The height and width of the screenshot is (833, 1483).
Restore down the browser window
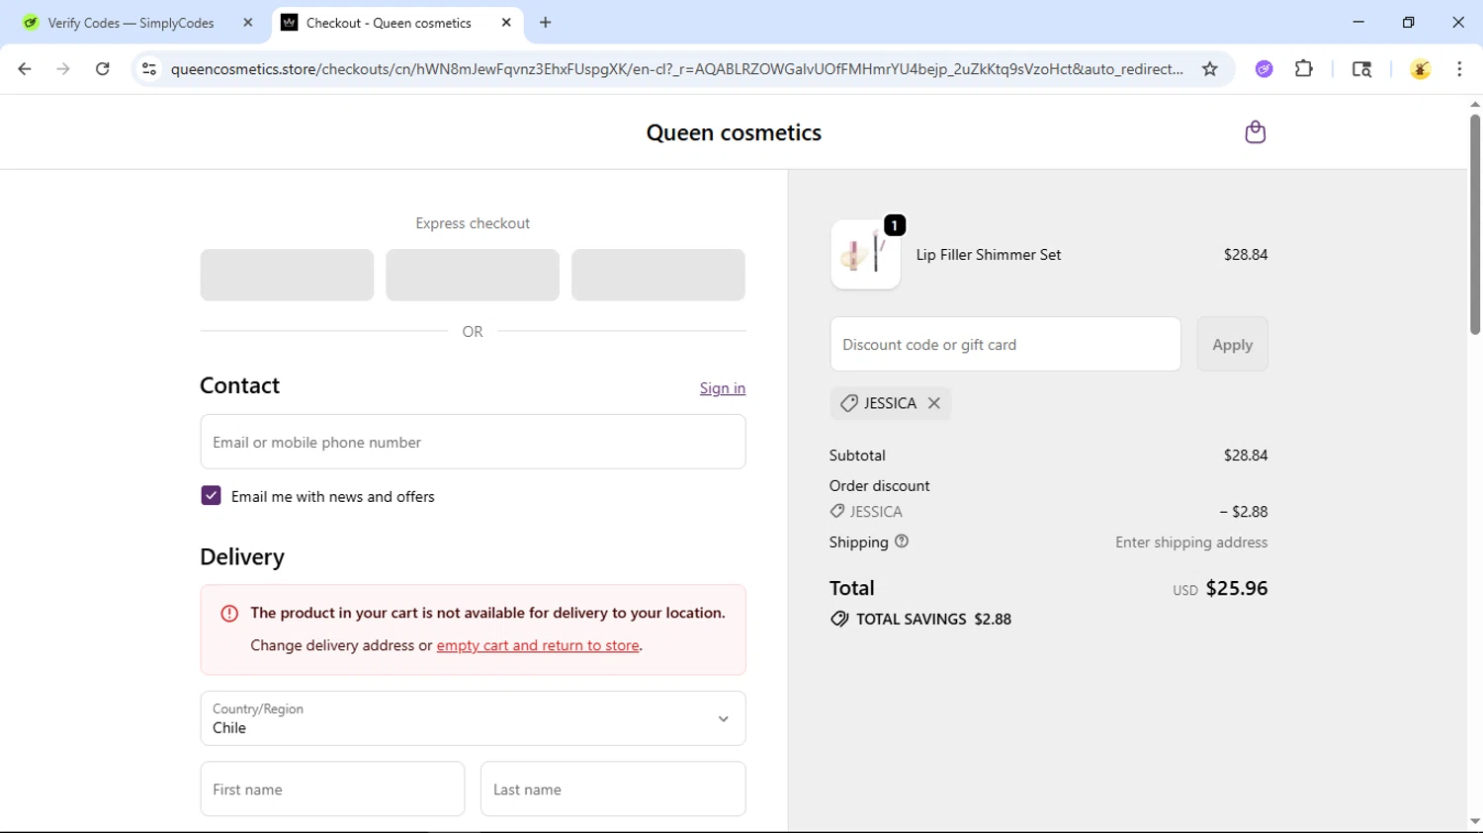pos(1408,22)
